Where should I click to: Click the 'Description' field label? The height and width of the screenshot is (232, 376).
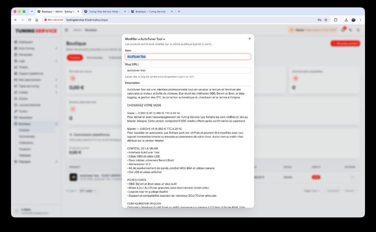tap(132, 83)
